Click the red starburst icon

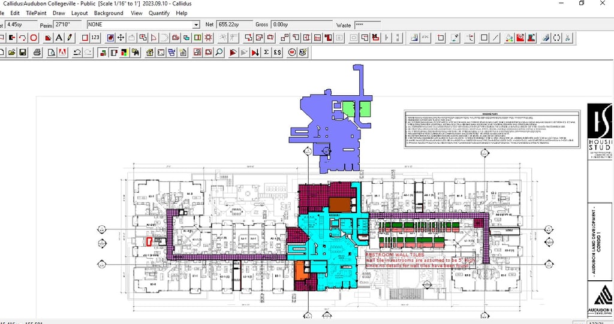pyautogui.click(x=208, y=38)
